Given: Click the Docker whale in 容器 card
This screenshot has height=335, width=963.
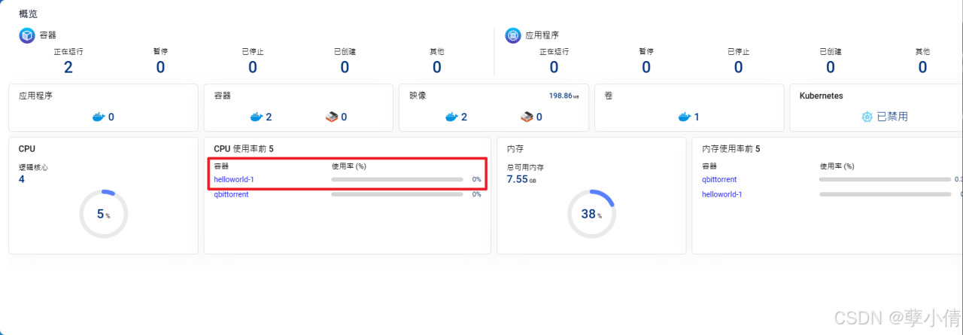Looking at the screenshot, I should 256,117.
